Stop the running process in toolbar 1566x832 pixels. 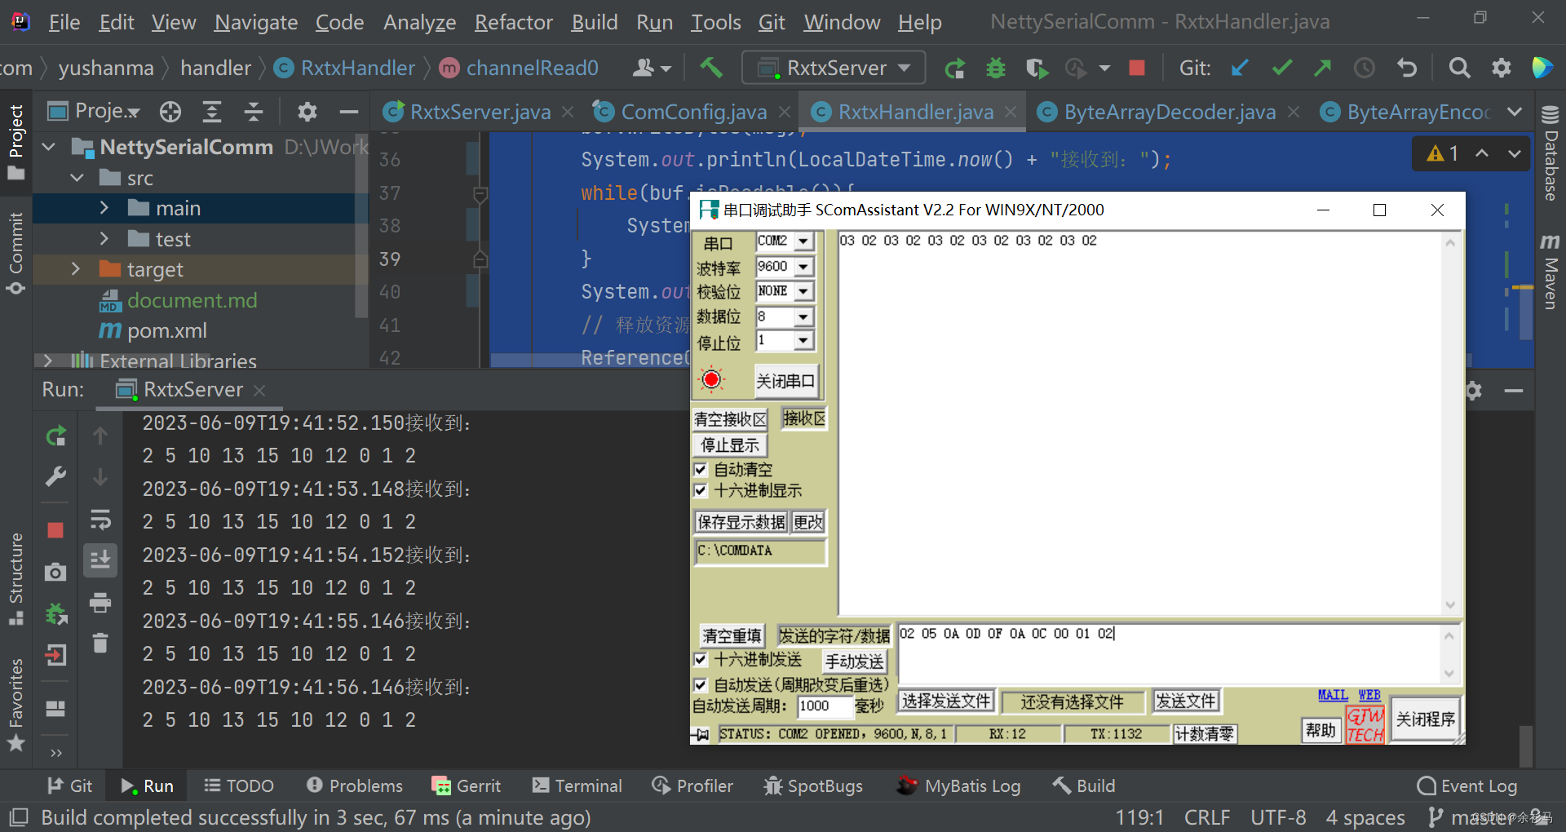pyautogui.click(x=1136, y=68)
